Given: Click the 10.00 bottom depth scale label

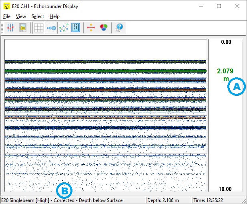Looking at the screenshot, I should (226, 189).
